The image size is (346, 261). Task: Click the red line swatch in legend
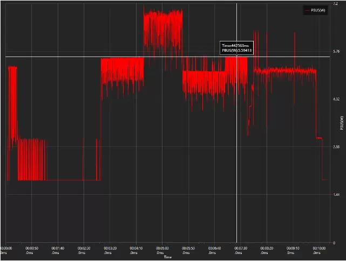click(308, 10)
